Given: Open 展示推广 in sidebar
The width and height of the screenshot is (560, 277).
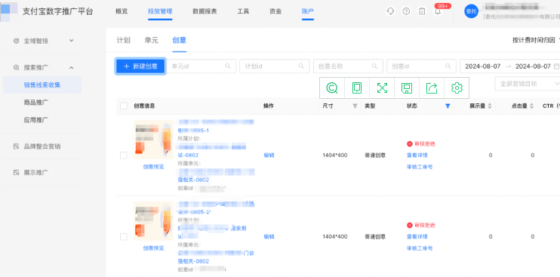Looking at the screenshot, I should 36,172.
